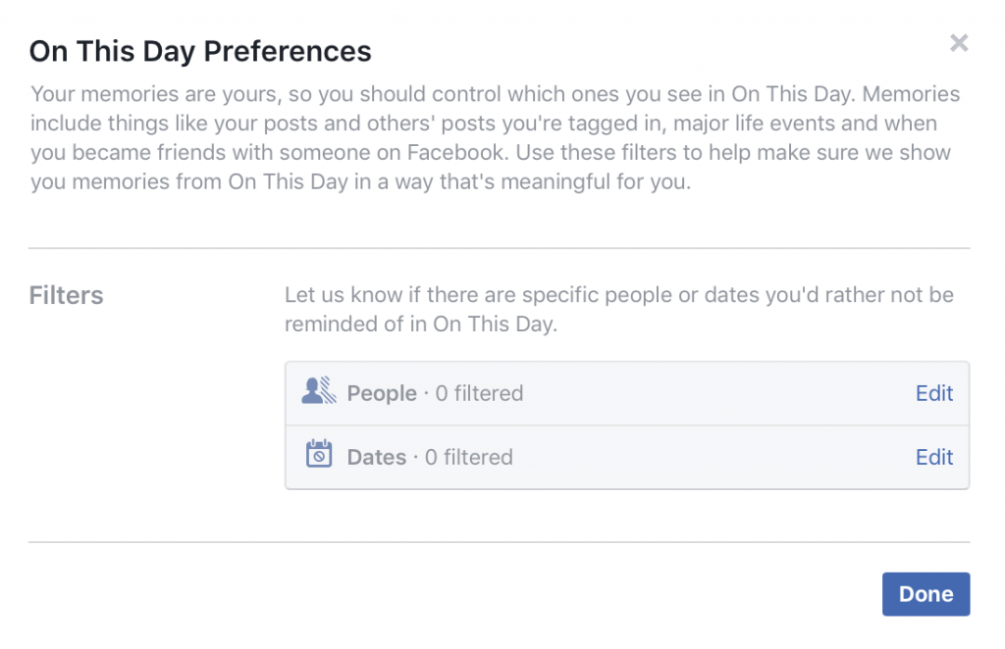This screenshot has width=1005, height=649.
Task: Click the Dates calendar icon
Action: (319, 454)
